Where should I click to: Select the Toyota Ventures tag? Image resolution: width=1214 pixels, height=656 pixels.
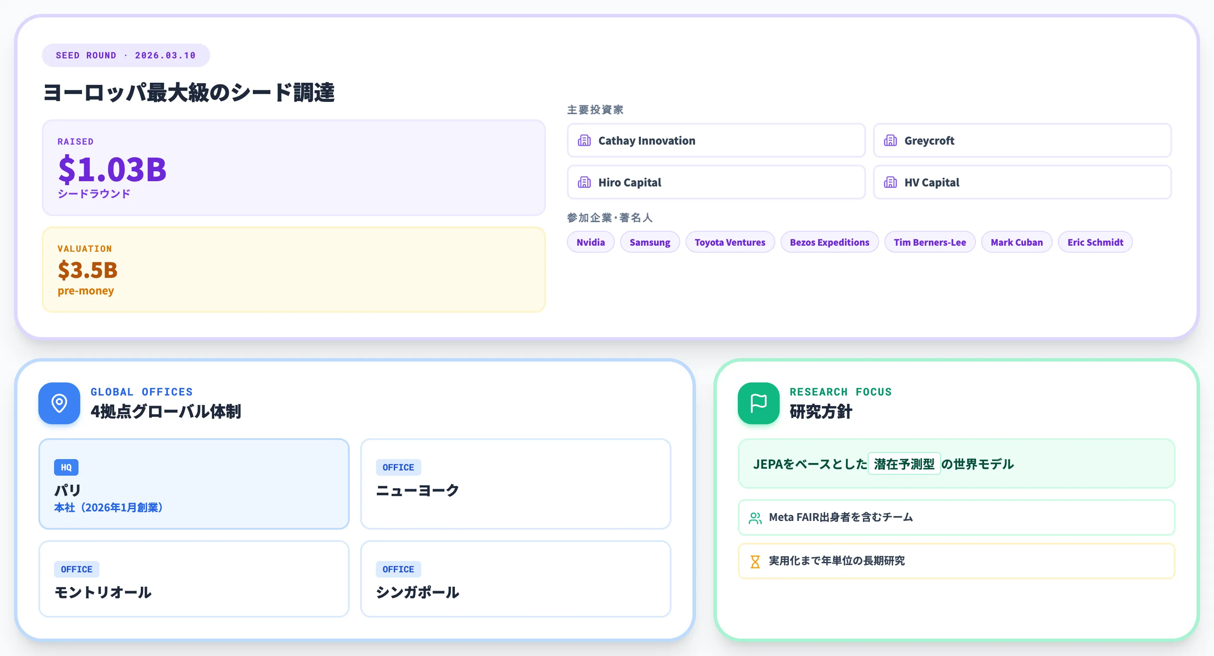pyautogui.click(x=730, y=242)
